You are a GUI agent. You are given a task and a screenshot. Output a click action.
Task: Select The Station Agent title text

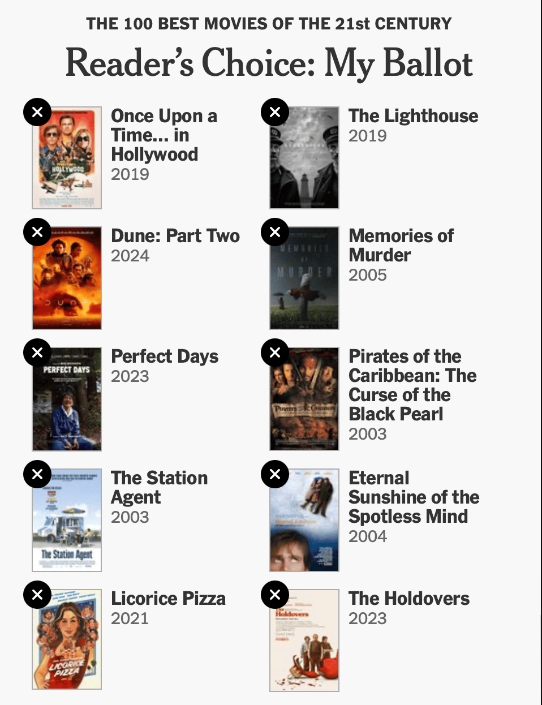click(x=160, y=487)
